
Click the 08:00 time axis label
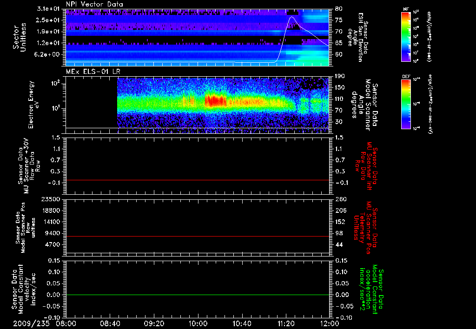tap(66, 323)
